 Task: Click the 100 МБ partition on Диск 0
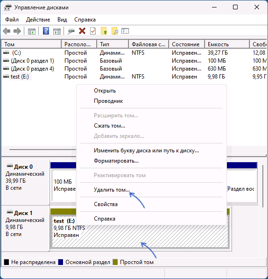[64, 185]
